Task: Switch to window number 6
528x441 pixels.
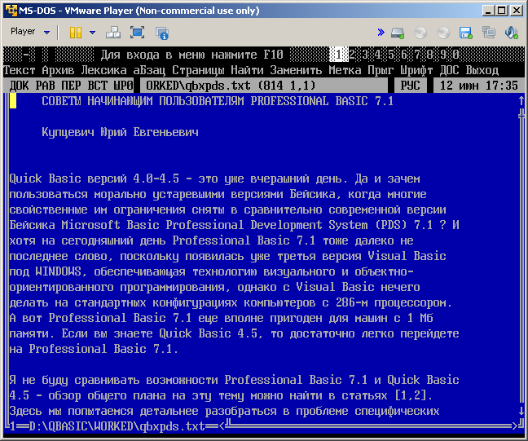Action: click(404, 55)
